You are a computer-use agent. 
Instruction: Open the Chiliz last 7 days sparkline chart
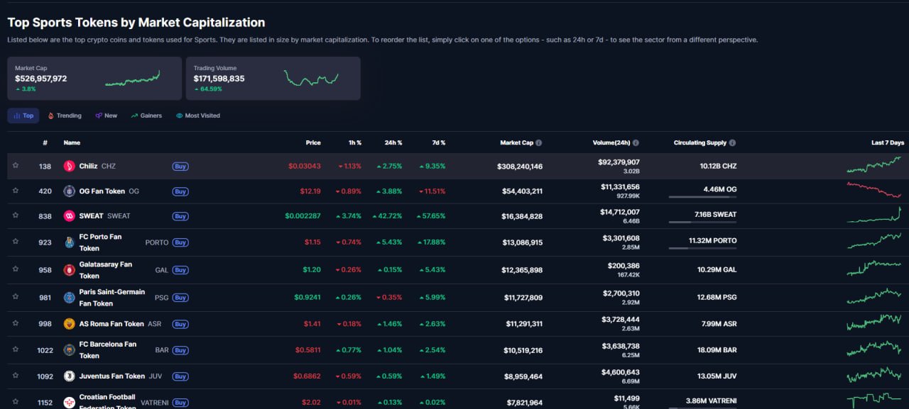pos(873,165)
